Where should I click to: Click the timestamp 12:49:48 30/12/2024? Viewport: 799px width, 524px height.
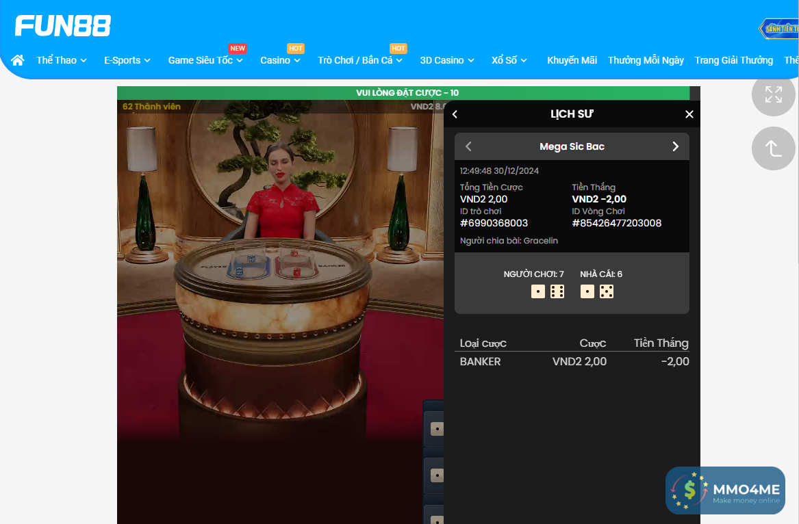[499, 170]
